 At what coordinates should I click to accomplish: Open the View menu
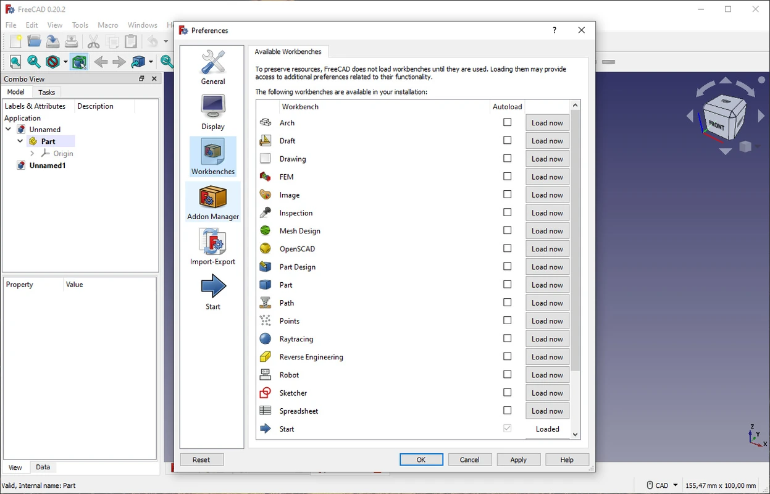click(55, 25)
